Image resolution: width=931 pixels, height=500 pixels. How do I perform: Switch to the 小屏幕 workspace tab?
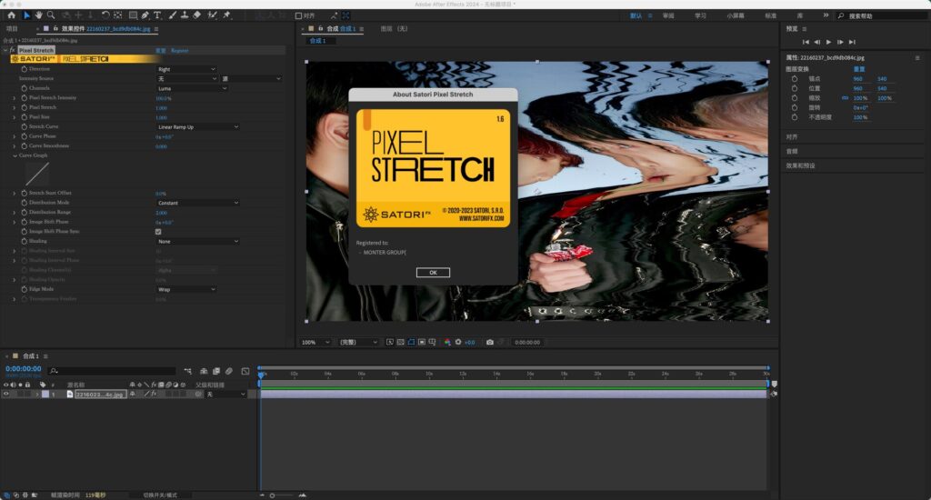coord(735,16)
